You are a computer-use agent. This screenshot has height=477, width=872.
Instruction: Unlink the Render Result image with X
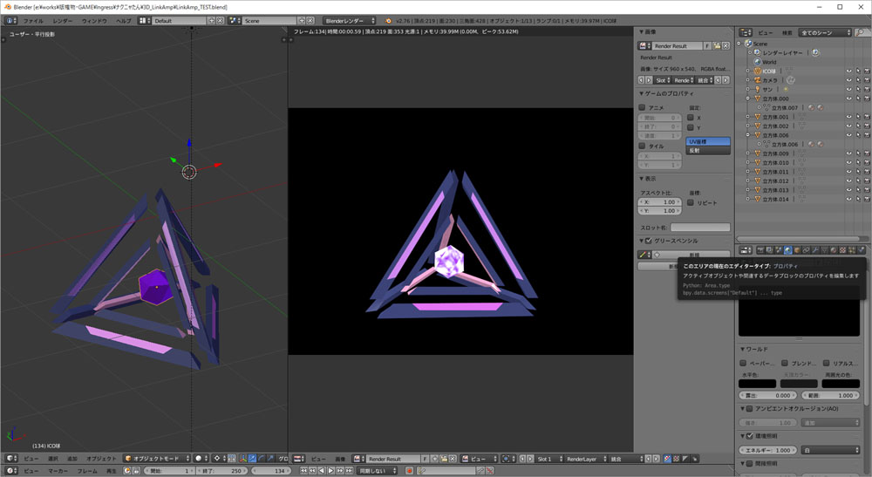[x=453, y=459]
